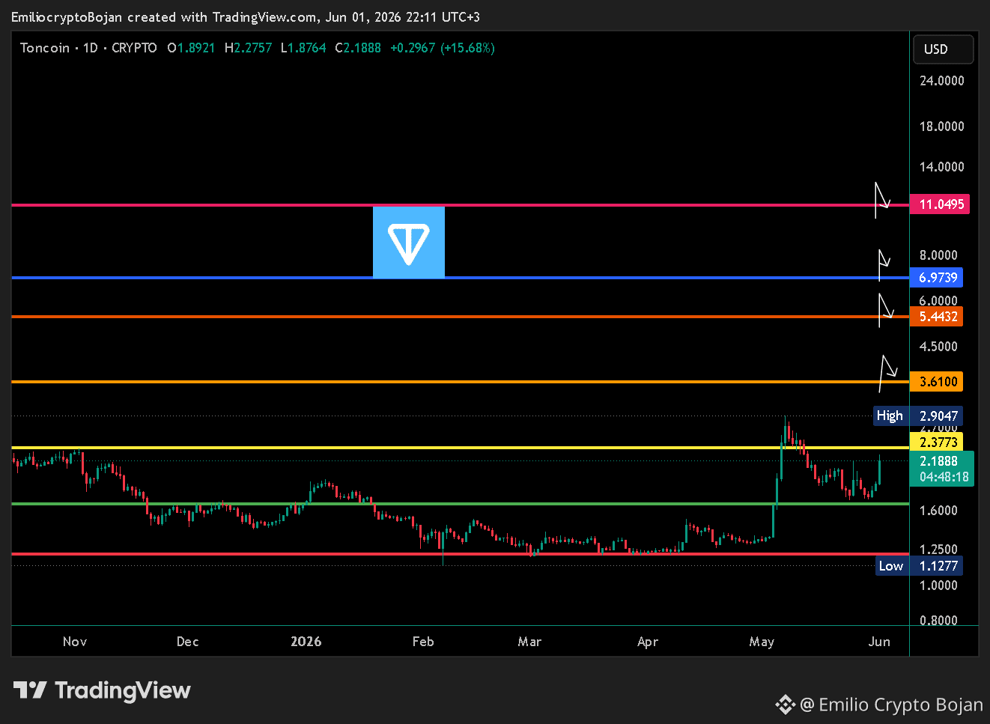Click the TradingView logo
The width and height of the screenshot is (990, 724).
[102, 690]
